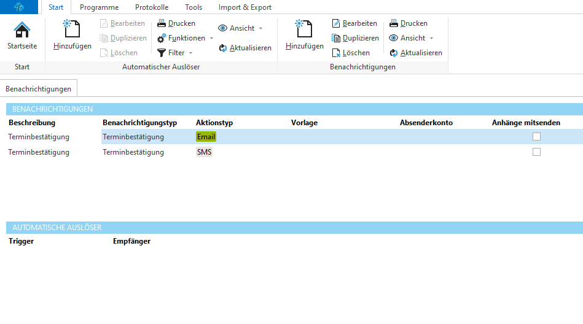583x324 pixels.
Task: Open the Protokolle ribbon tab
Action: 152,7
